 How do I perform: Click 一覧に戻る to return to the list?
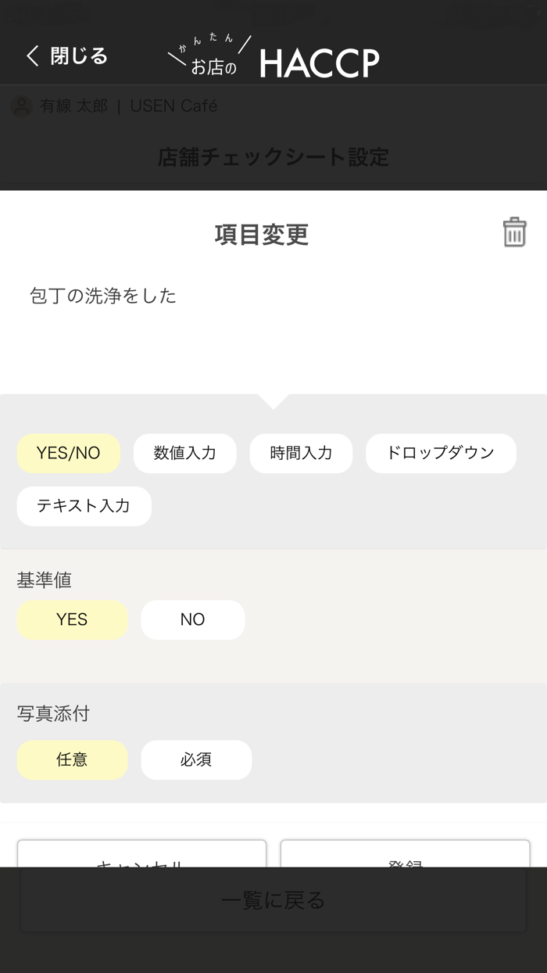pos(273,900)
